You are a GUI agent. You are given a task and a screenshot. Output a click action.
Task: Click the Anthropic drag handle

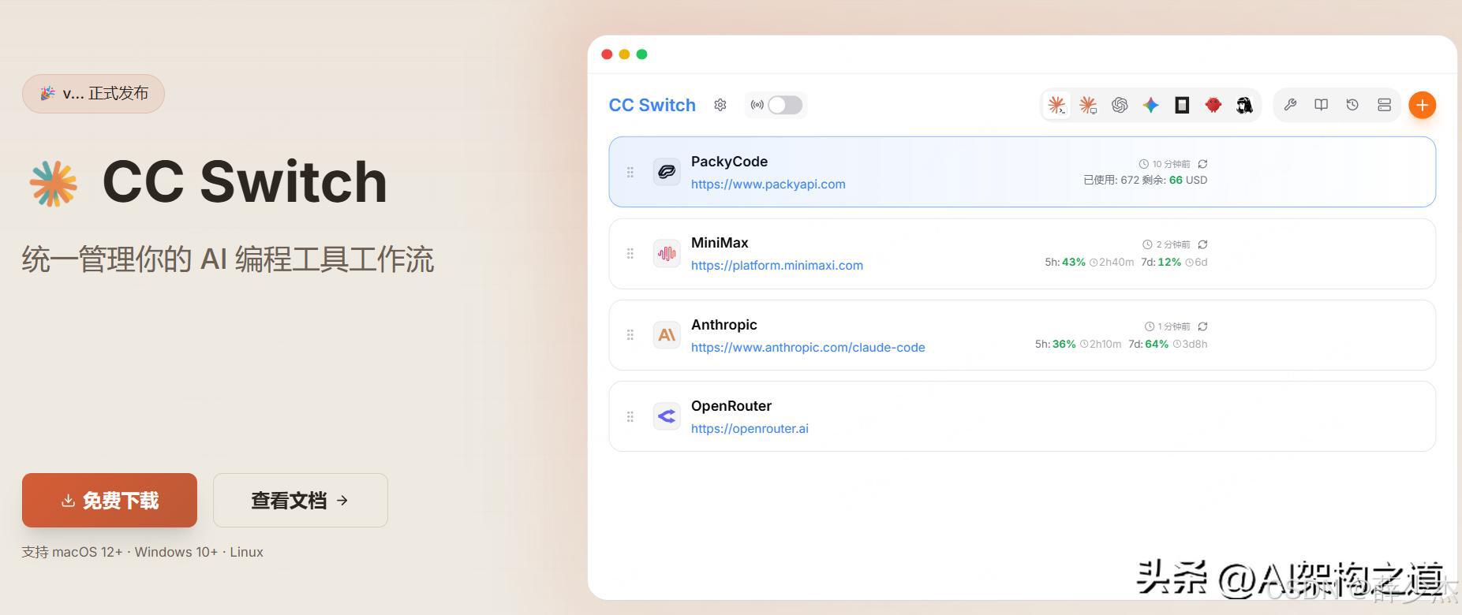tap(630, 335)
